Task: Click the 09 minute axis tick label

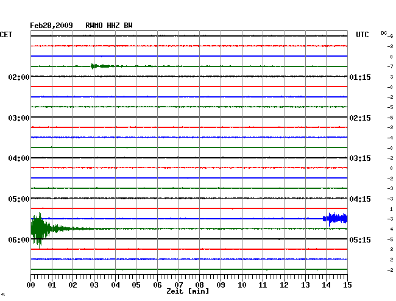Action: tap(221, 285)
